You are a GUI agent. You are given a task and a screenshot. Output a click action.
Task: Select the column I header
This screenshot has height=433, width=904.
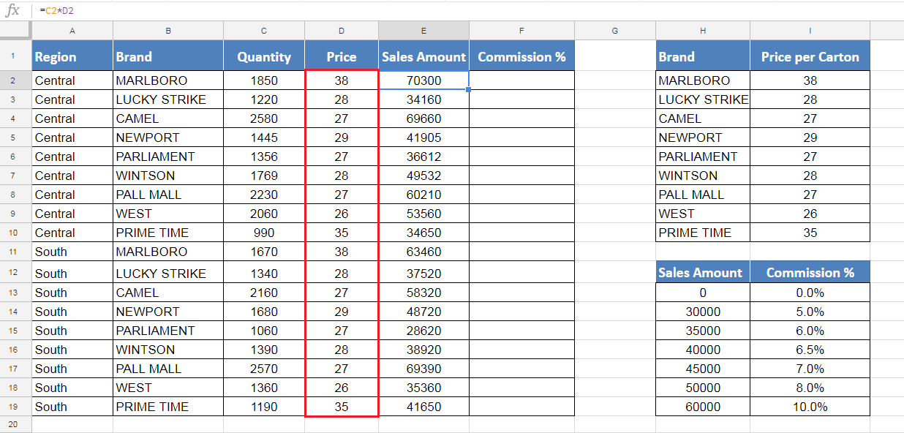[810, 31]
